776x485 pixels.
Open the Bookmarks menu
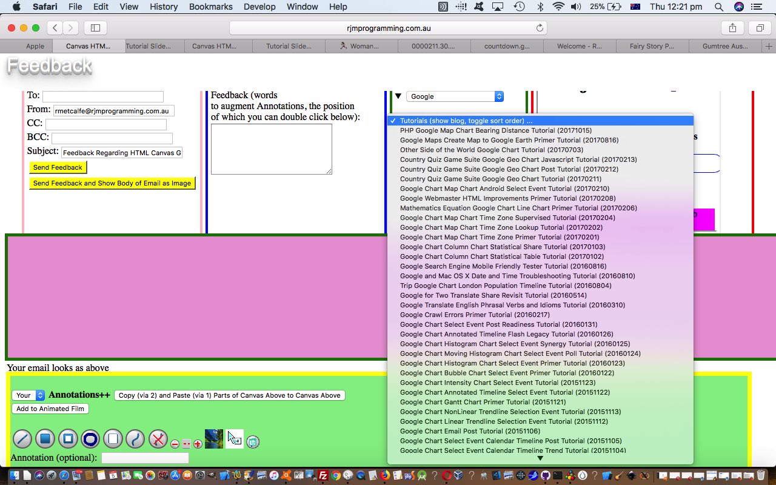(210, 7)
